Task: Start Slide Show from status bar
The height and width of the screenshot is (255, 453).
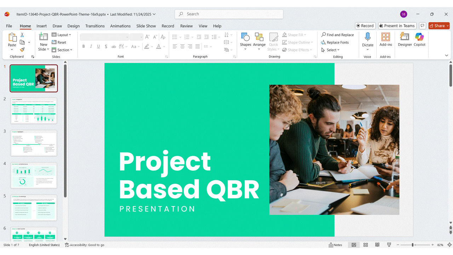Action: (x=389, y=245)
